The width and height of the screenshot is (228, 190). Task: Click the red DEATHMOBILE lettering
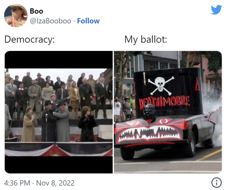tap(164, 103)
